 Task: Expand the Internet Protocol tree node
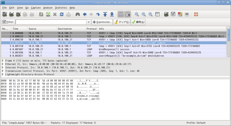pos(3,67)
